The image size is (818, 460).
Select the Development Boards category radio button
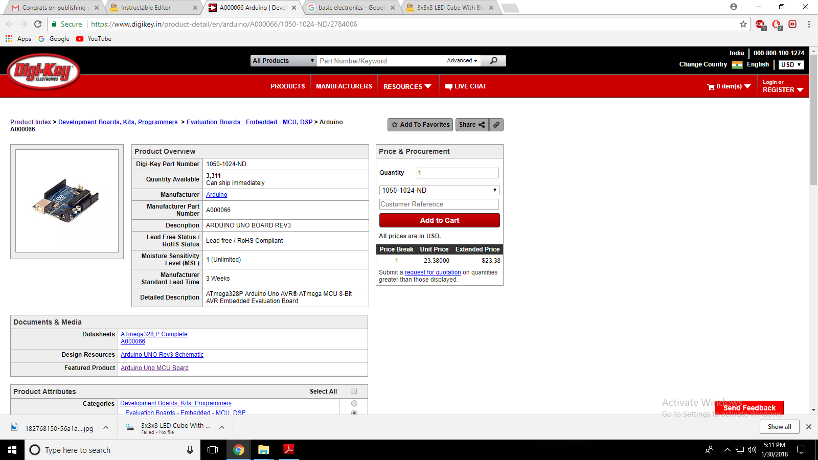tap(354, 403)
